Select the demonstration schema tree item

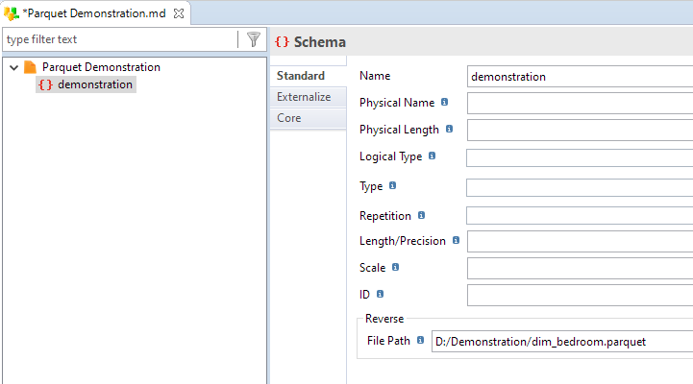click(87, 84)
